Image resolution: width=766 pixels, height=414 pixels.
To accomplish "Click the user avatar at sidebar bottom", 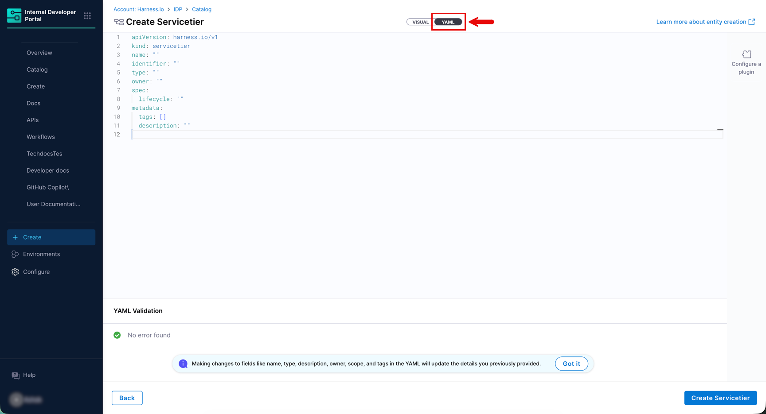I will click(x=17, y=399).
